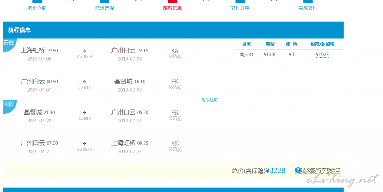Screen dimensions: 383x192
Task: Click the 保险 column header
Action: (x=291, y=44)
